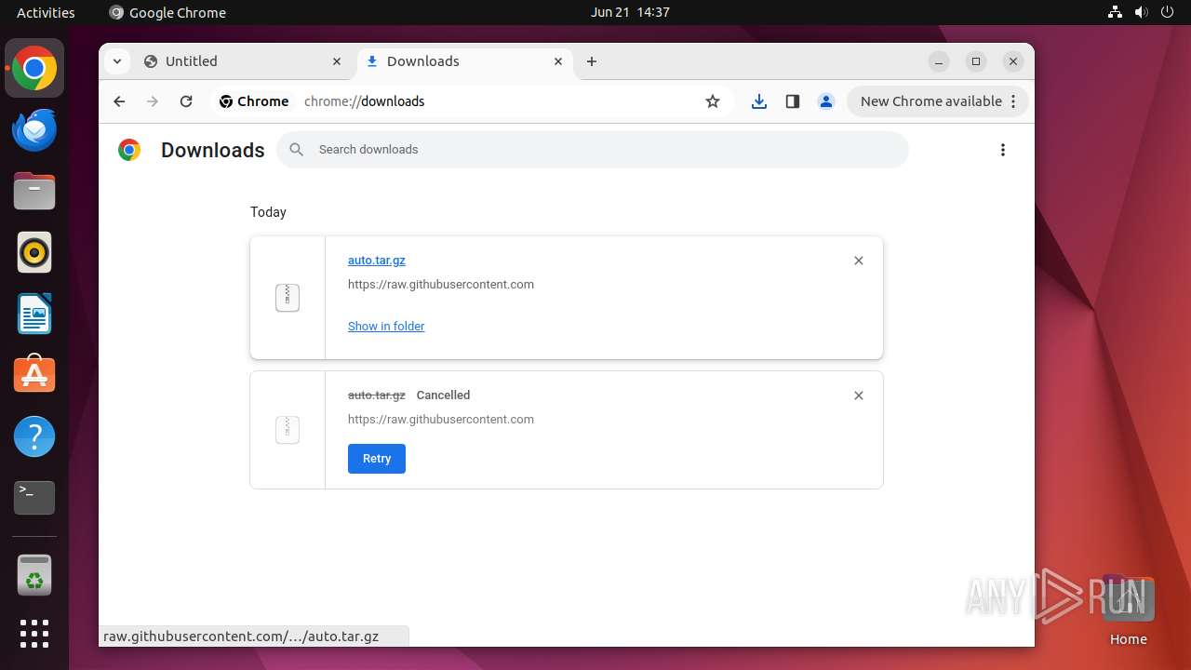1191x670 pixels.
Task: Switch to the Downloads tab
Action: pos(465,61)
